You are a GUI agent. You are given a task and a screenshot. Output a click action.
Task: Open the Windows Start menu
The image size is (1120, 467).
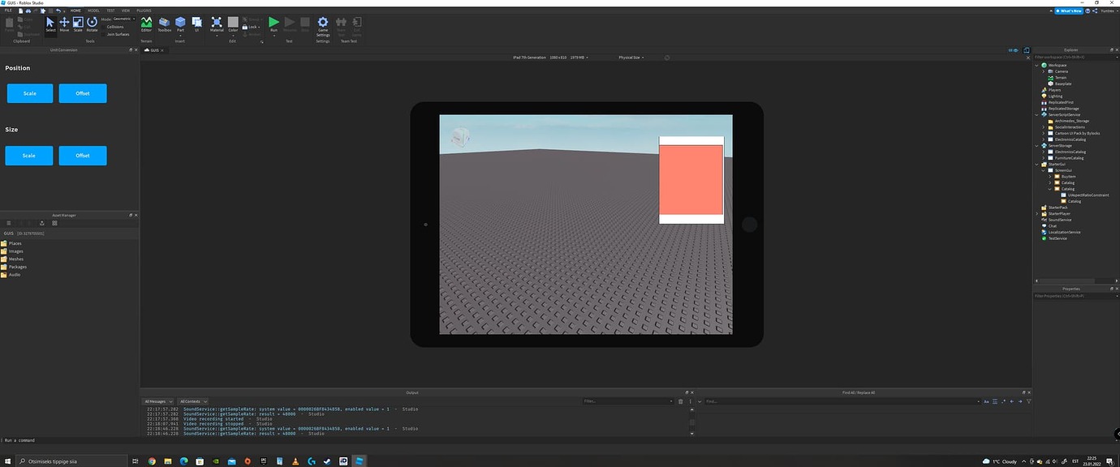(8, 461)
